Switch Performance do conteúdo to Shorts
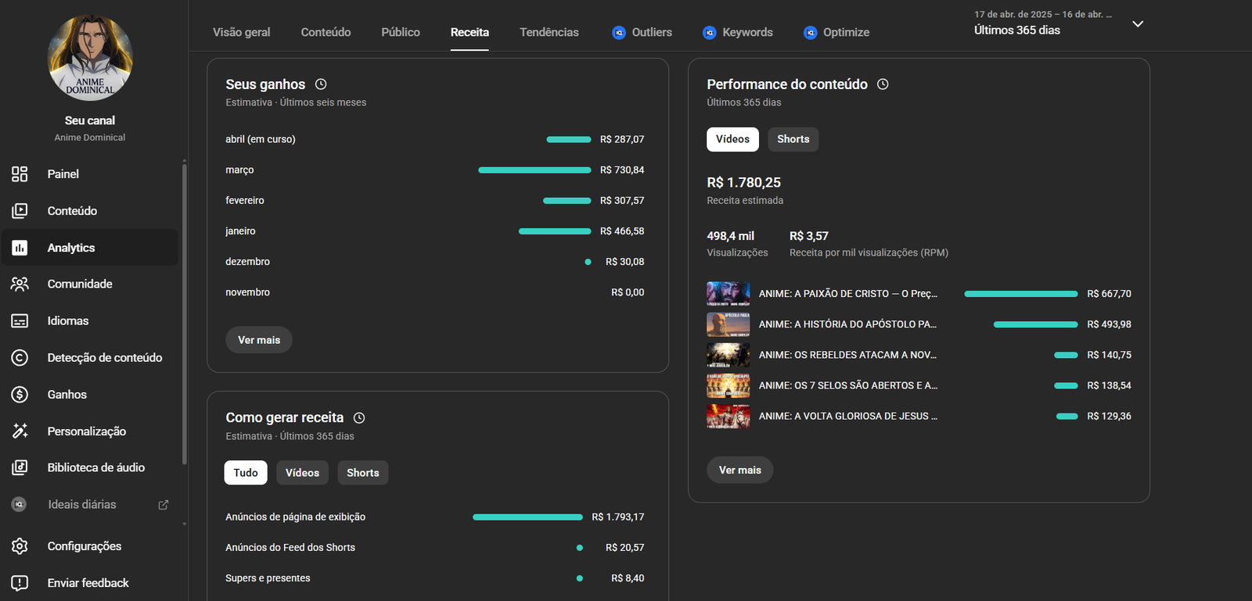This screenshot has width=1252, height=601. click(x=793, y=139)
